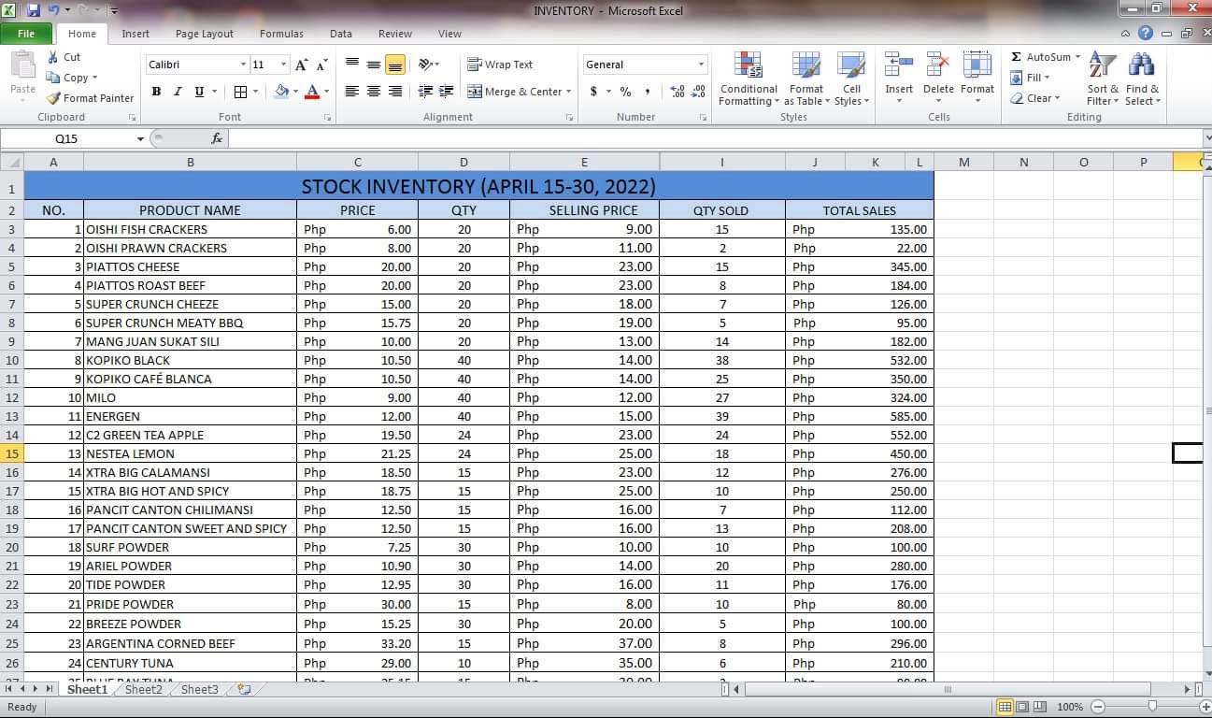Toggle bottom vertical alignment
The width and height of the screenshot is (1212, 718).
(395, 65)
